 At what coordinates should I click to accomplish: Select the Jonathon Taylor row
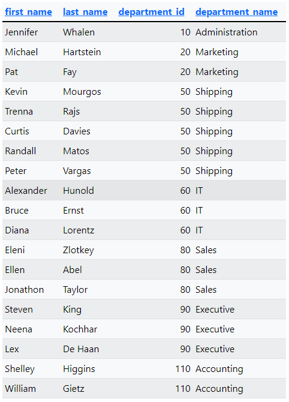click(x=144, y=289)
